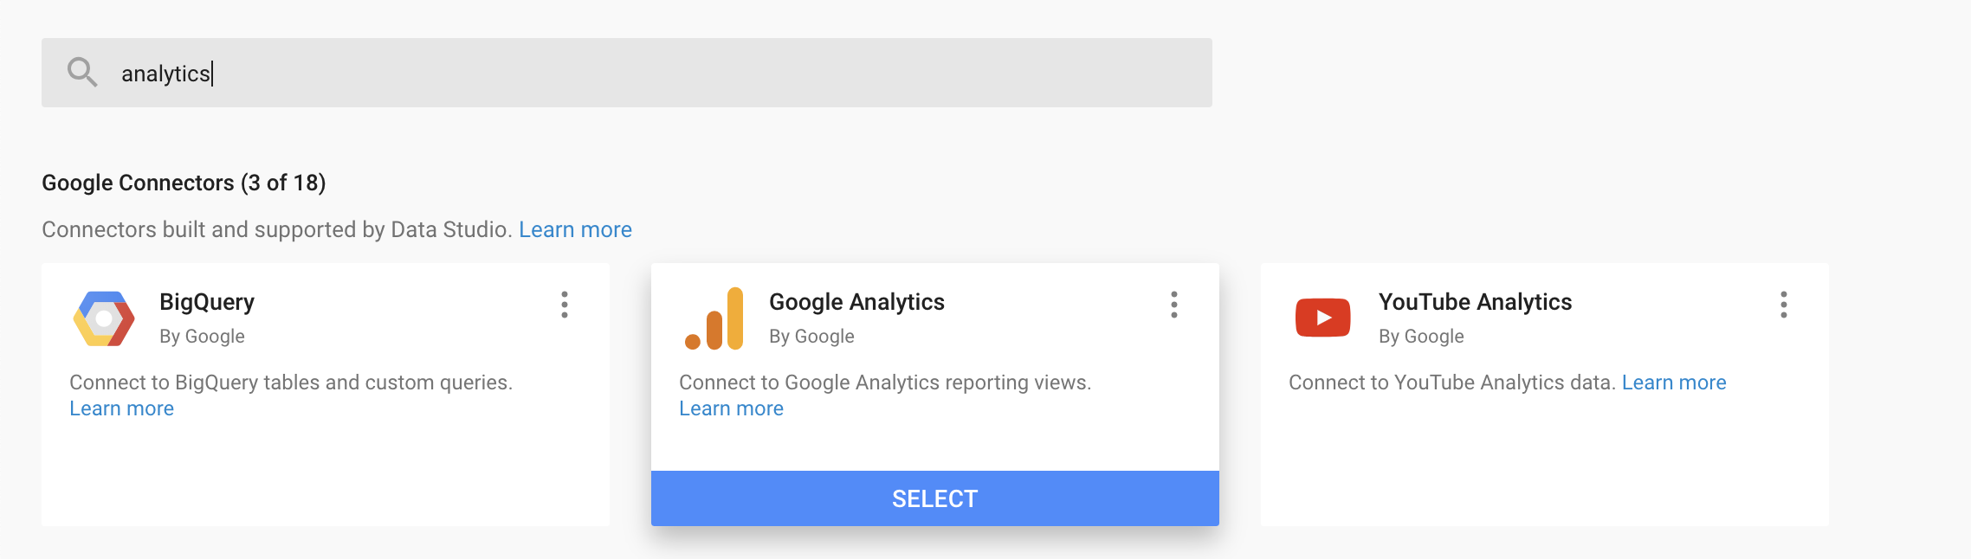Viewport: 1971px width, 559px height.
Task: Click the Google Analytics bar chart logo
Action: click(x=714, y=318)
